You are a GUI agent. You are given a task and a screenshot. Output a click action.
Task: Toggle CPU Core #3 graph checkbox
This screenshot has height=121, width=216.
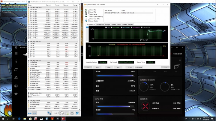pos(132,27)
